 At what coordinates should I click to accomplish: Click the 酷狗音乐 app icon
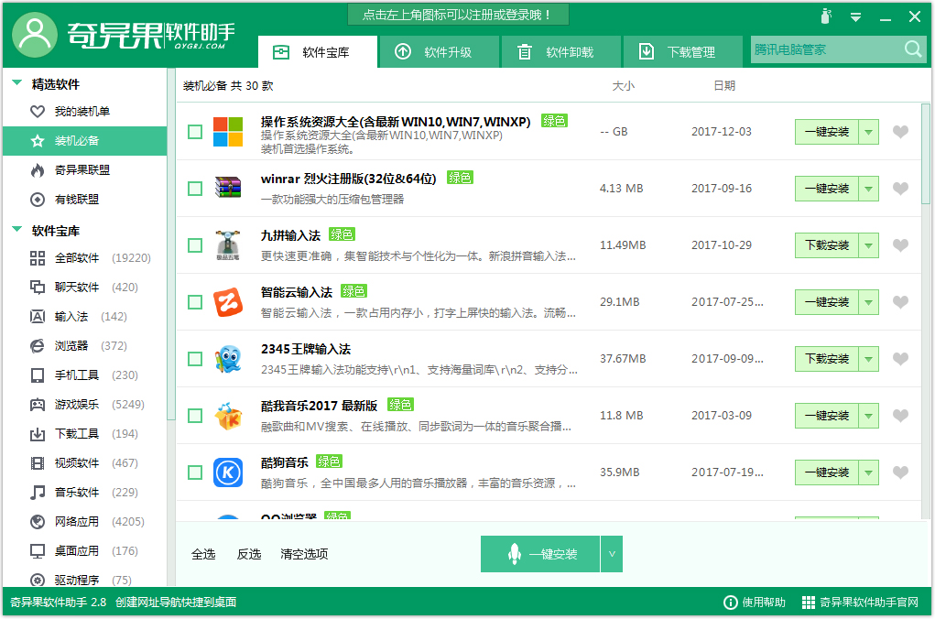[x=228, y=472]
